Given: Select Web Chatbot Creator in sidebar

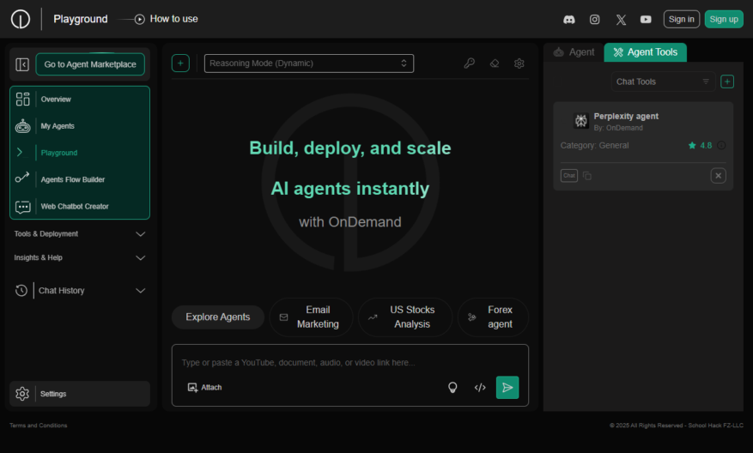Looking at the screenshot, I should (x=75, y=207).
